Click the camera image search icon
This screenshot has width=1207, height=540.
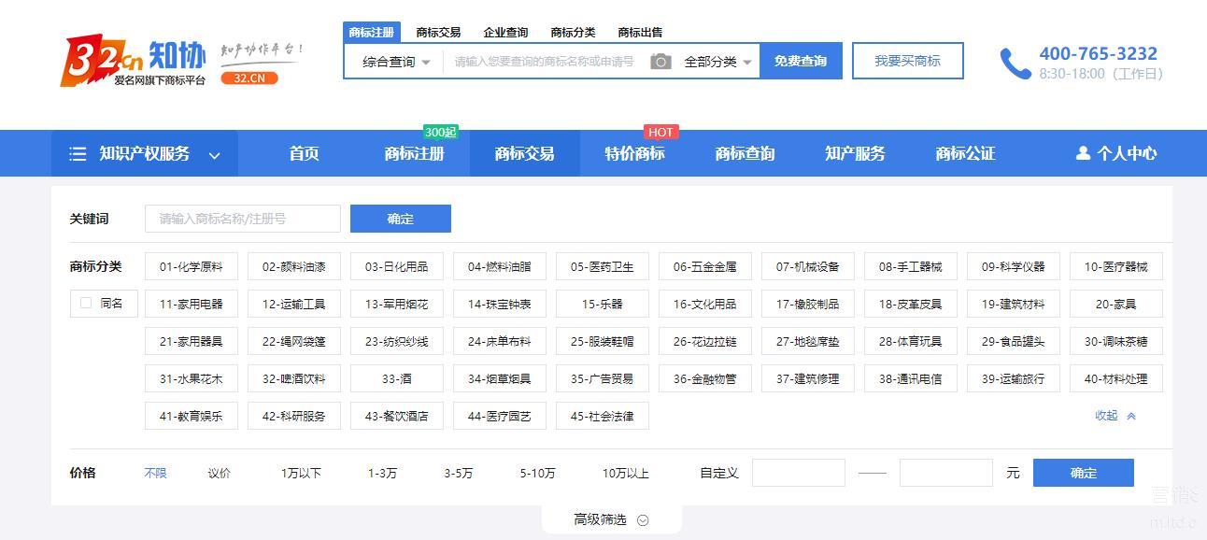click(x=660, y=62)
